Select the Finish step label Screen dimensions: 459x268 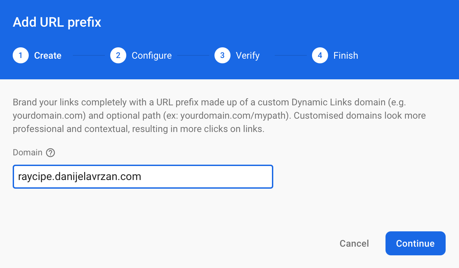pyautogui.click(x=346, y=55)
